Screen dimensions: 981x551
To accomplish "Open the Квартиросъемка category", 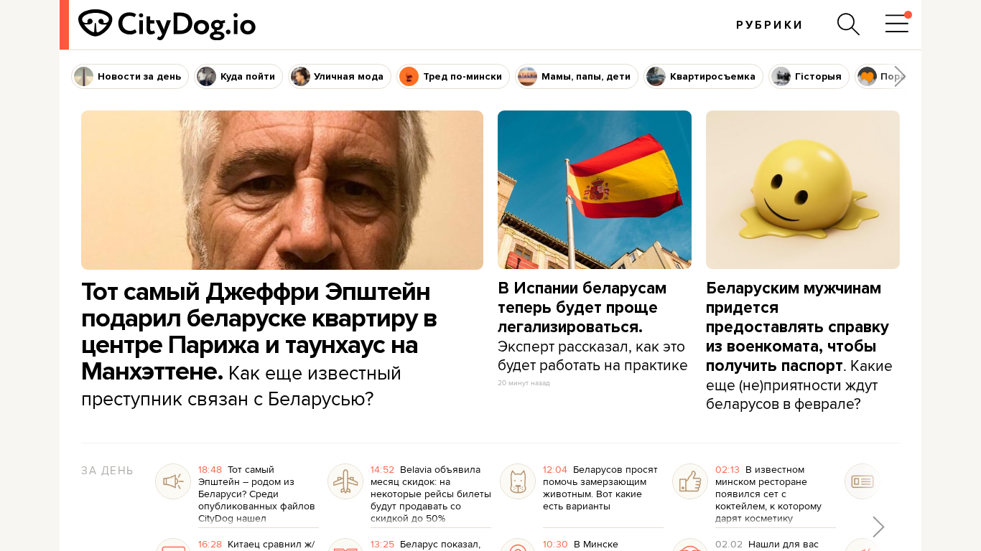I will (703, 76).
